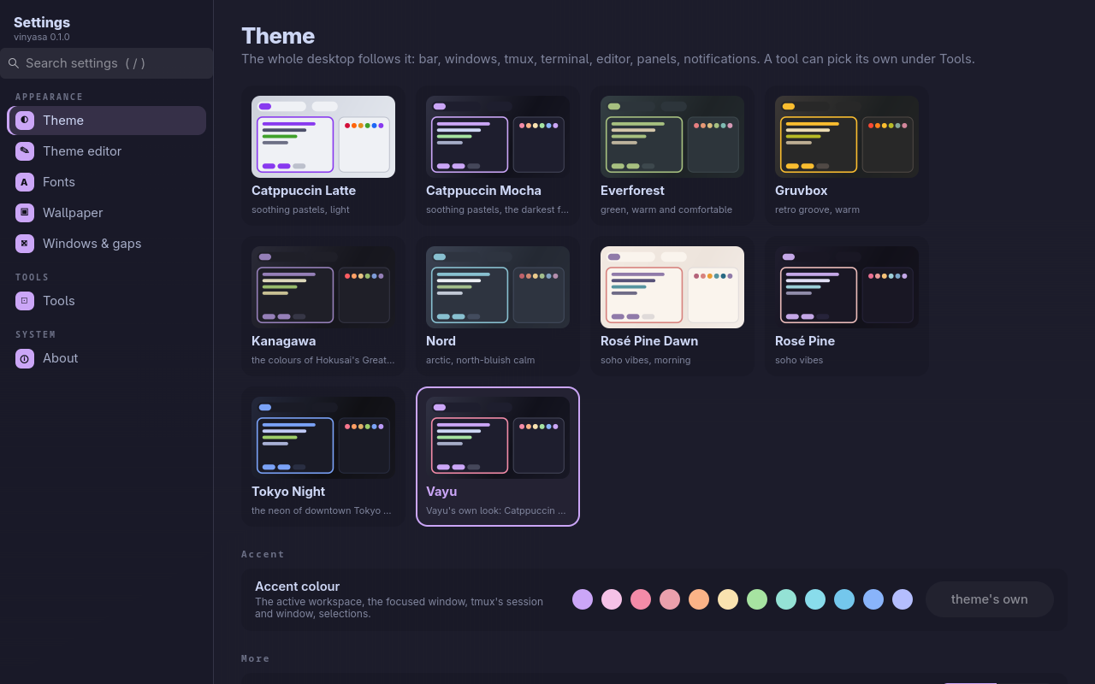1095x684 pixels.
Task: Pick the last periwinkle accent swatch
Action: (903, 599)
